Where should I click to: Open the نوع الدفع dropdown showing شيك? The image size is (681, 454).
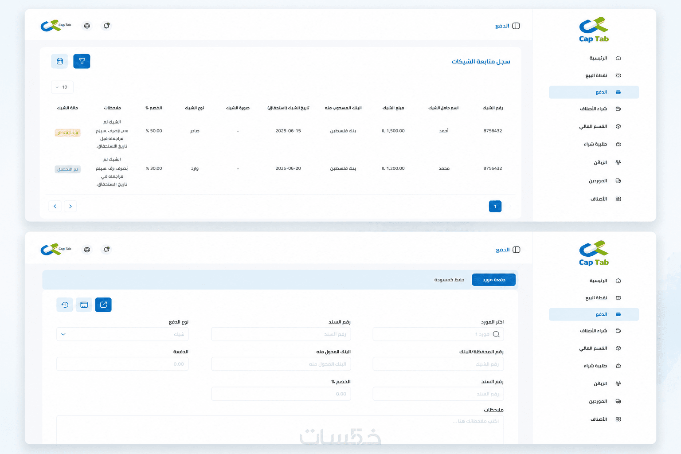[122, 334]
